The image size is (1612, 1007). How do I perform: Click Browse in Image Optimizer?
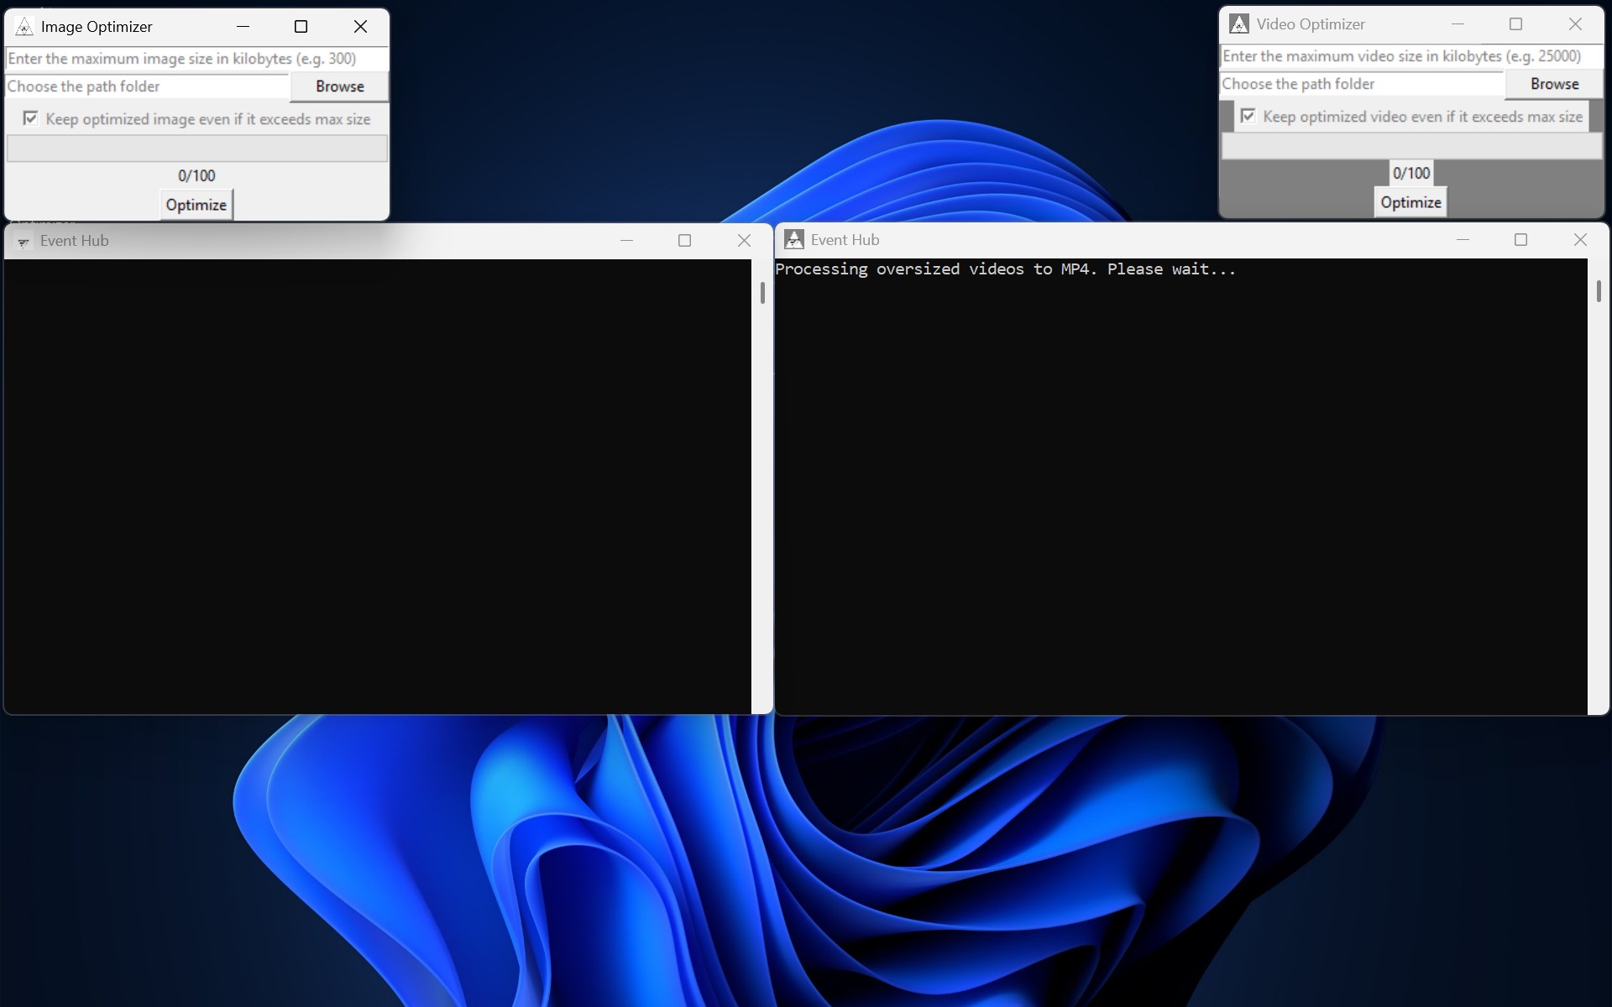(x=339, y=86)
